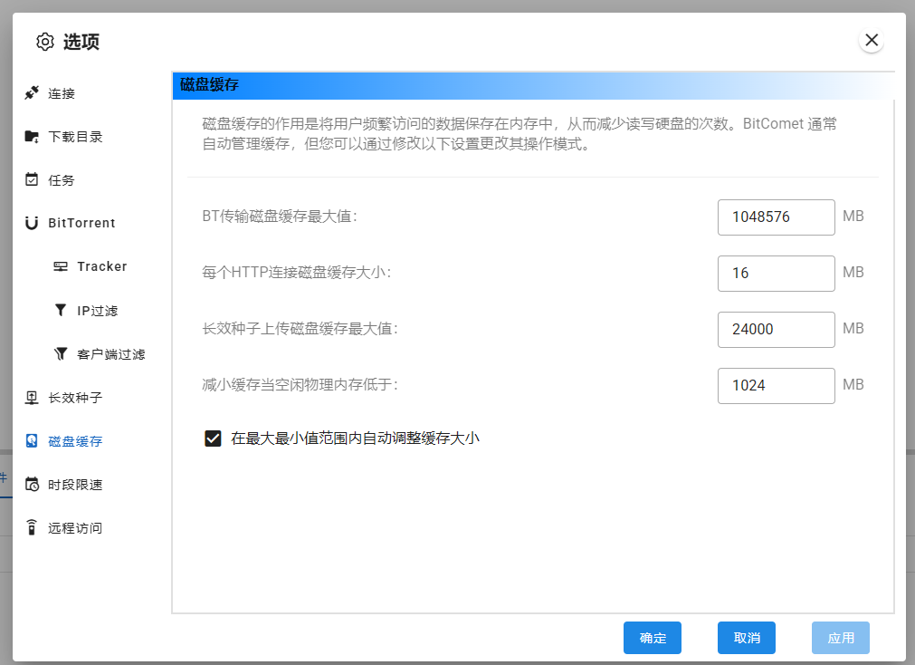Image resolution: width=915 pixels, height=665 pixels.
Task: Focus the 每个HTTP连接磁盘缓存大小 field
Action: [x=776, y=274]
